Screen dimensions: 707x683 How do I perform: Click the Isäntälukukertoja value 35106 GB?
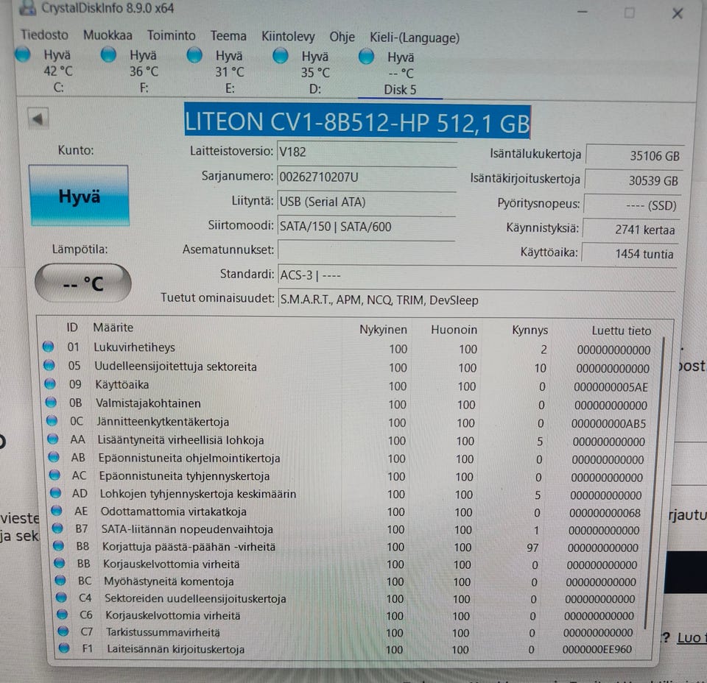coord(635,156)
